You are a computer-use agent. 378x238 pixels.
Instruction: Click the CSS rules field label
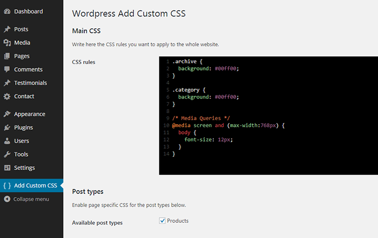coord(84,62)
